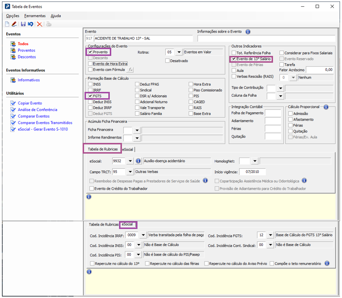Click info icon beside Informações sobre o Evento

pos(248,32)
